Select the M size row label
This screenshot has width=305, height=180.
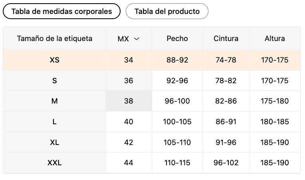pos(55,101)
